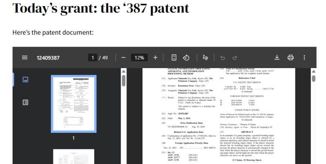The image size is (326, 164).
Task: Enable the draw annotation tool
Action: click(205, 58)
